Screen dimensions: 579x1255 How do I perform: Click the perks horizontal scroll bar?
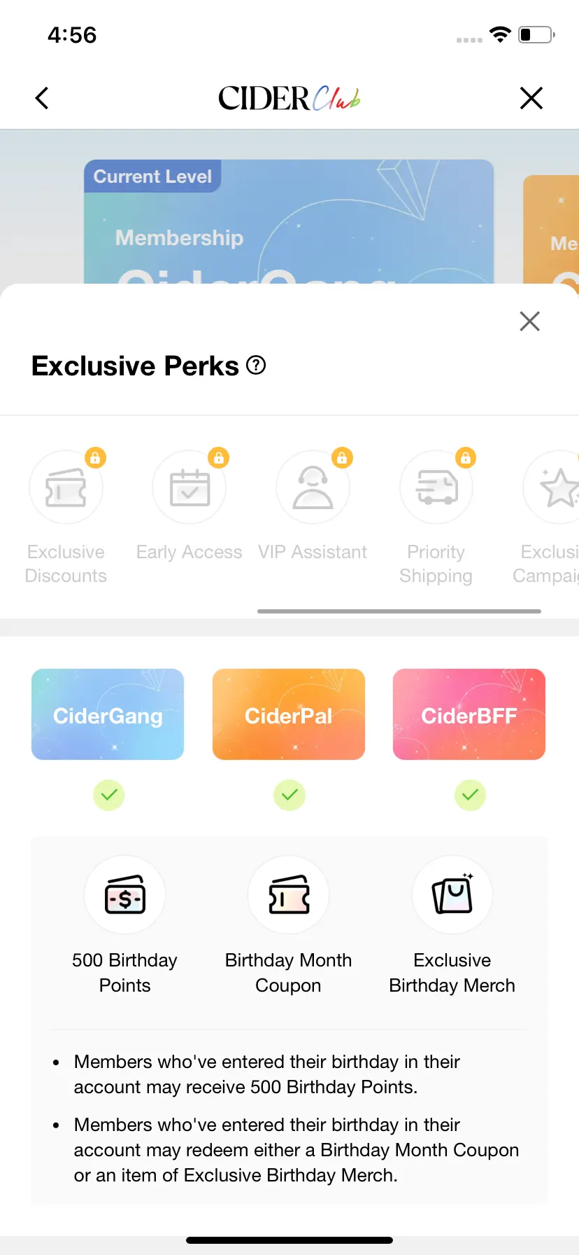click(399, 611)
